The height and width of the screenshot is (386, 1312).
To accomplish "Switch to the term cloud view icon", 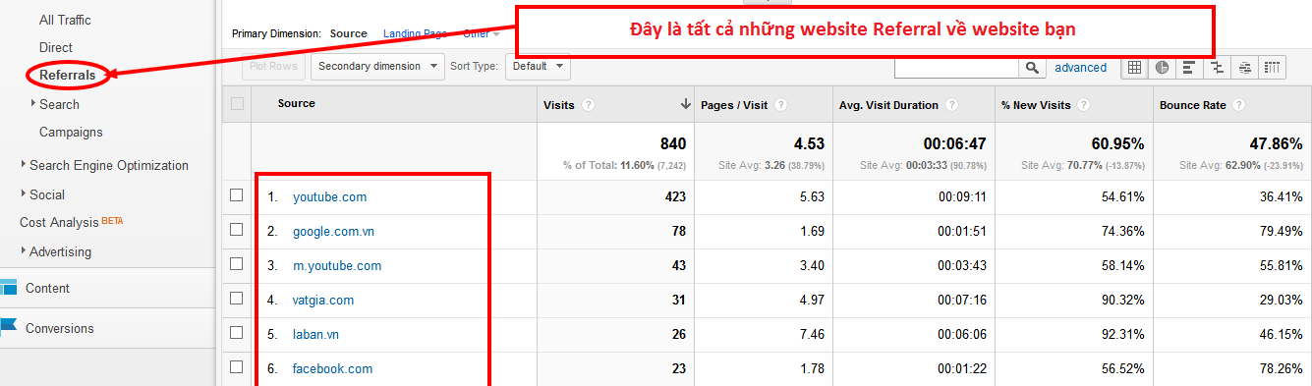I will click(1245, 68).
